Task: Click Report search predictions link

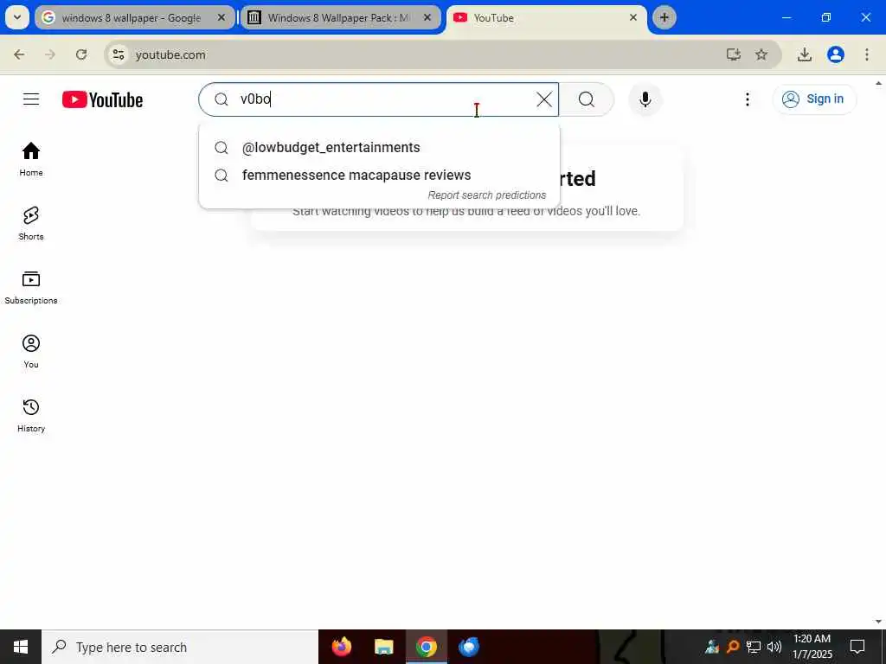Action: click(486, 195)
